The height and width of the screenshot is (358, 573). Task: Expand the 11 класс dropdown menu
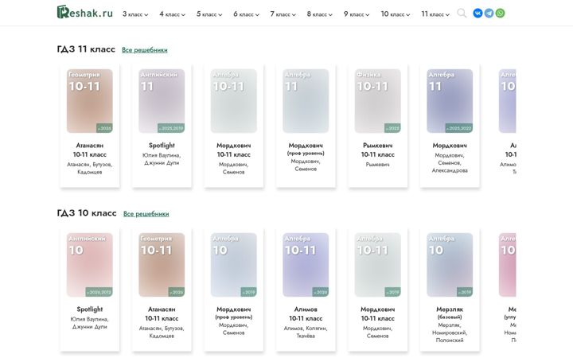click(x=435, y=14)
